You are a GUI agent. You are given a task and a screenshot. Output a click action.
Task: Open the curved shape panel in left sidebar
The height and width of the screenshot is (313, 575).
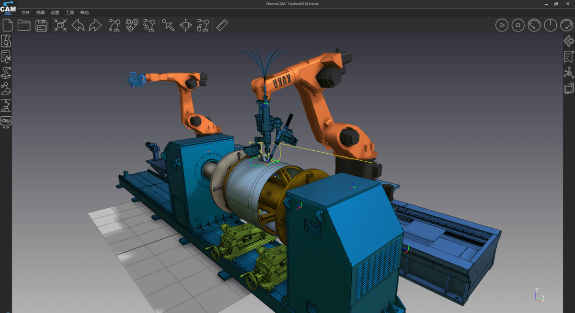click(x=6, y=41)
